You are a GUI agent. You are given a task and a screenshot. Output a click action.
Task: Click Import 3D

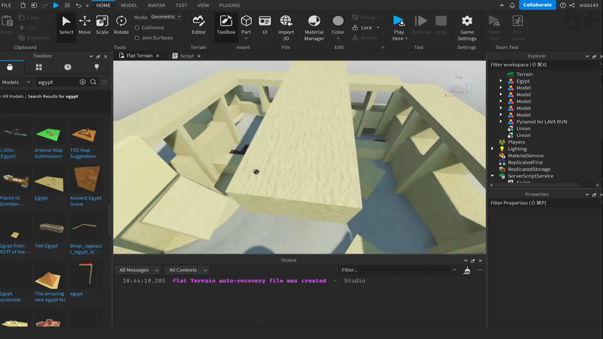[286, 27]
